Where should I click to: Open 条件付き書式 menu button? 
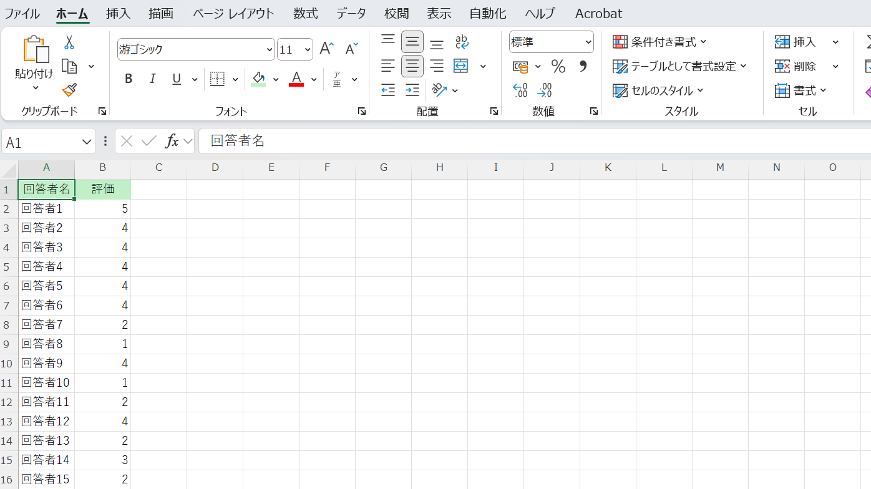660,42
